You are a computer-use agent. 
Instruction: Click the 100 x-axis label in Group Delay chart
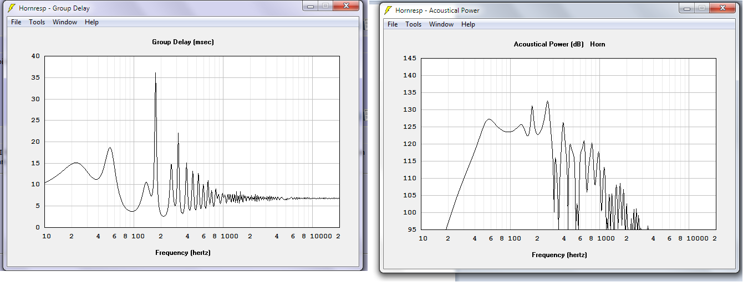[138, 236]
